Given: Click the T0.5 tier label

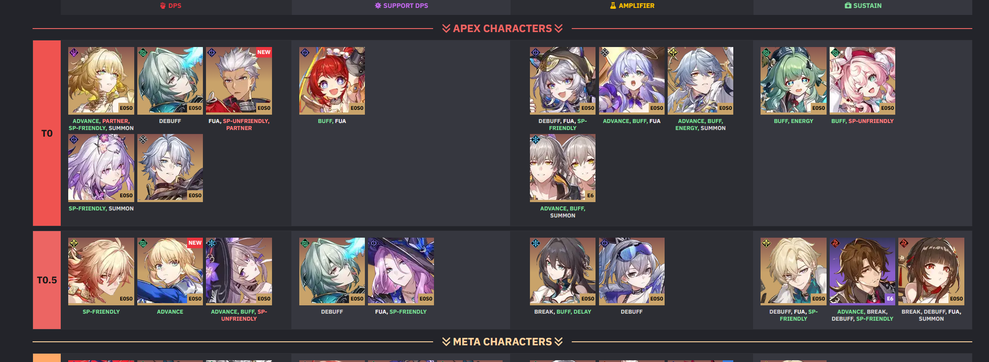Looking at the screenshot, I should point(47,280).
